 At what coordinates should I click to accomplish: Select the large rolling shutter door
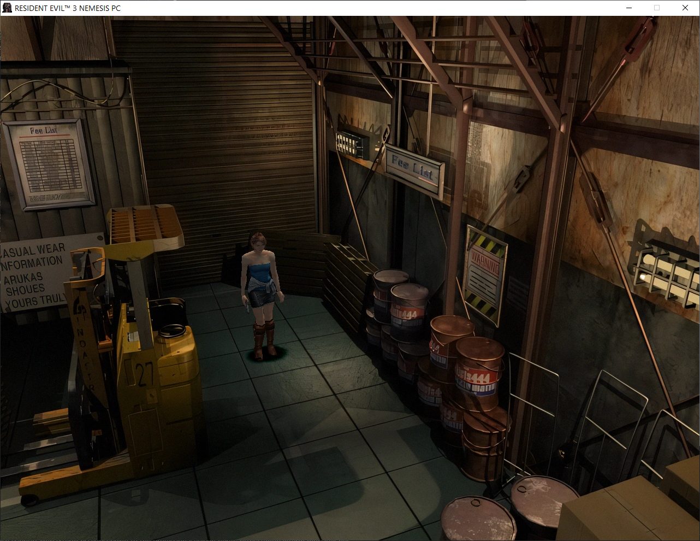[218, 137]
